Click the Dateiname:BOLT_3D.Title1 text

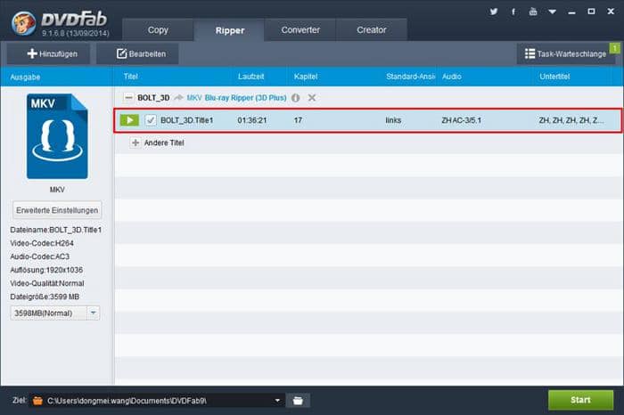coord(55,230)
